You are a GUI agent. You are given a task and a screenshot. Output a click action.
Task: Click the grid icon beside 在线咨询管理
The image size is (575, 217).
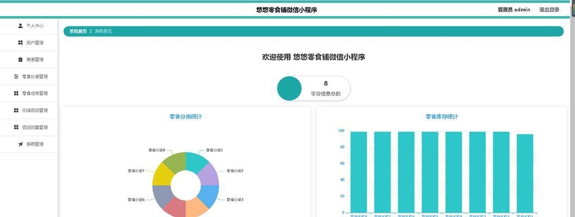[16, 110]
